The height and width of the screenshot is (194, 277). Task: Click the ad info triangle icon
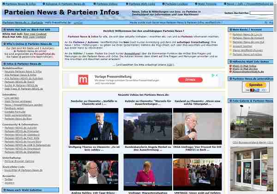(x=213, y=75)
